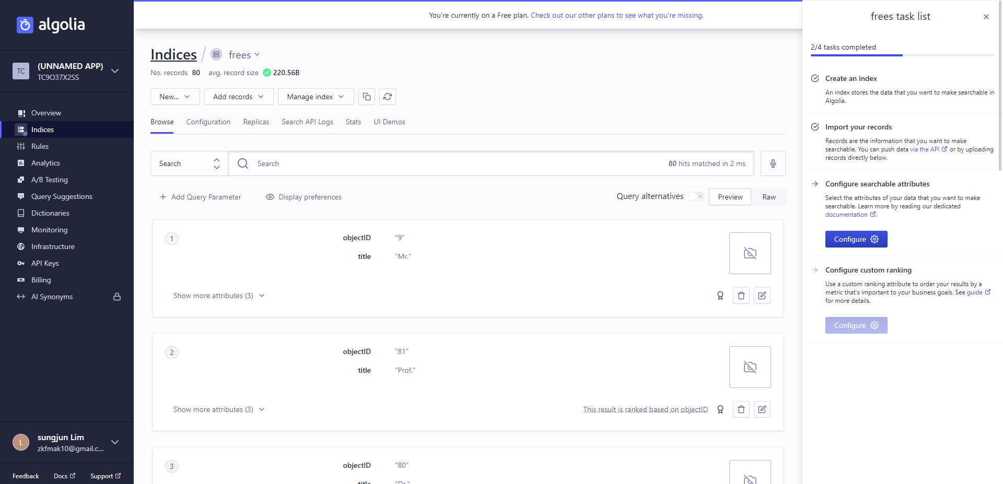Open Display preferences
Viewport: 1003px width, 484px height.
point(304,197)
